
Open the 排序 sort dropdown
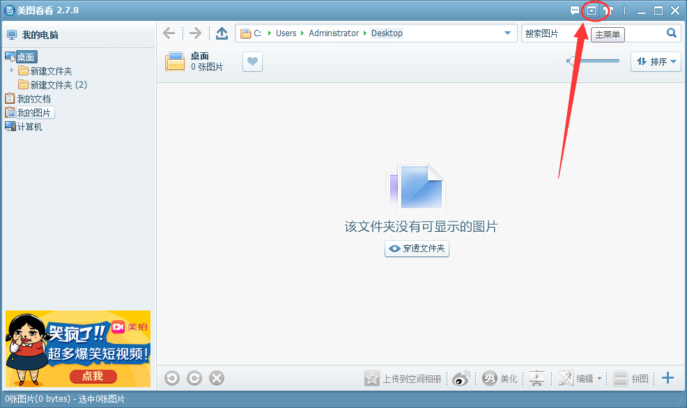click(x=655, y=61)
